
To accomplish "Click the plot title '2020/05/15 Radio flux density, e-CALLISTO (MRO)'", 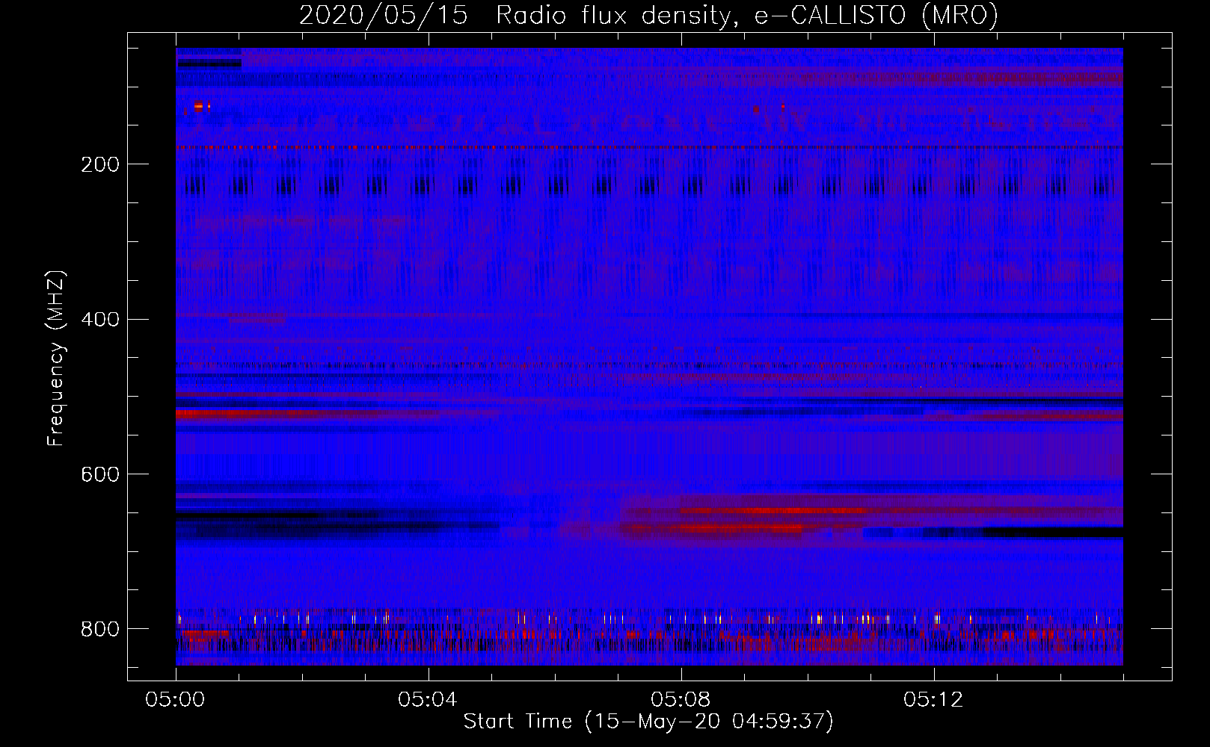I will tap(648, 15).
